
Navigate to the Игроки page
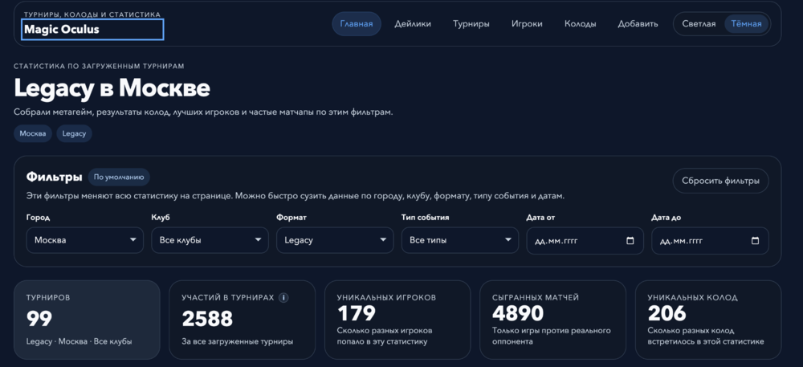527,24
